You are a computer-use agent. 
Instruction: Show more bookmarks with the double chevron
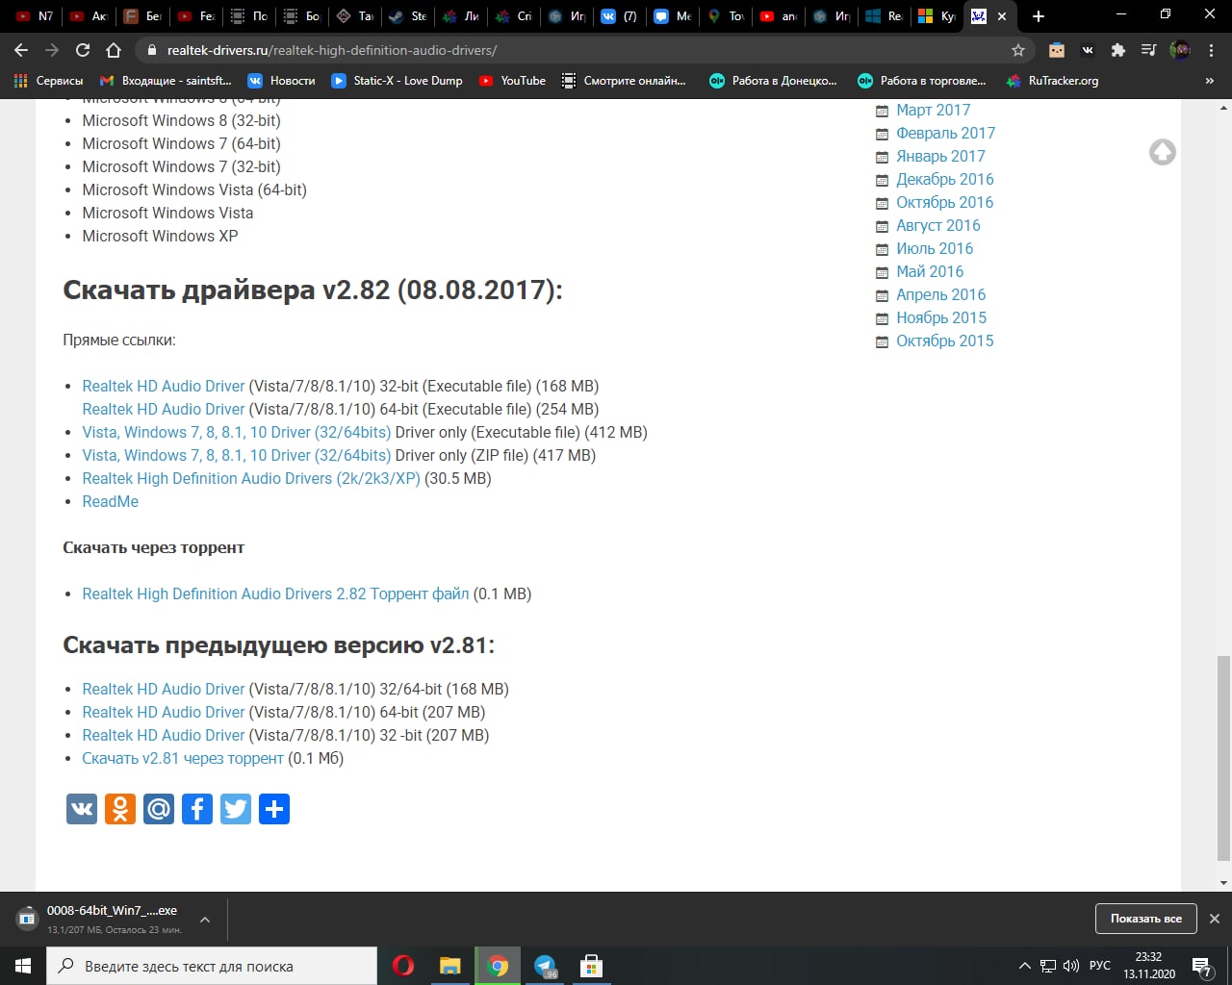click(1210, 81)
